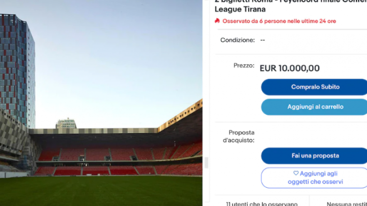
Task: Click the heart icon in watch button
Action: coord(296,173)
